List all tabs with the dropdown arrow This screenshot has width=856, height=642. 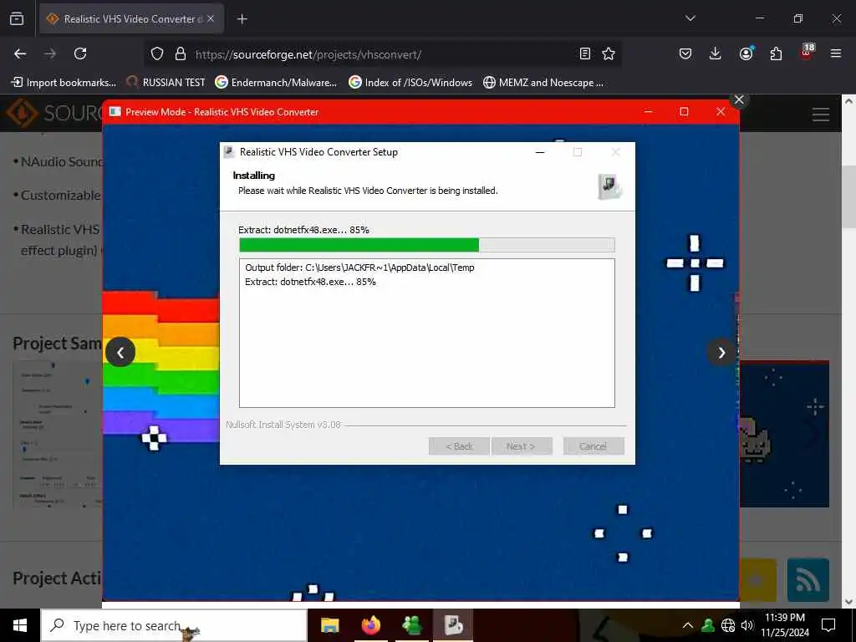coord(690,18)
